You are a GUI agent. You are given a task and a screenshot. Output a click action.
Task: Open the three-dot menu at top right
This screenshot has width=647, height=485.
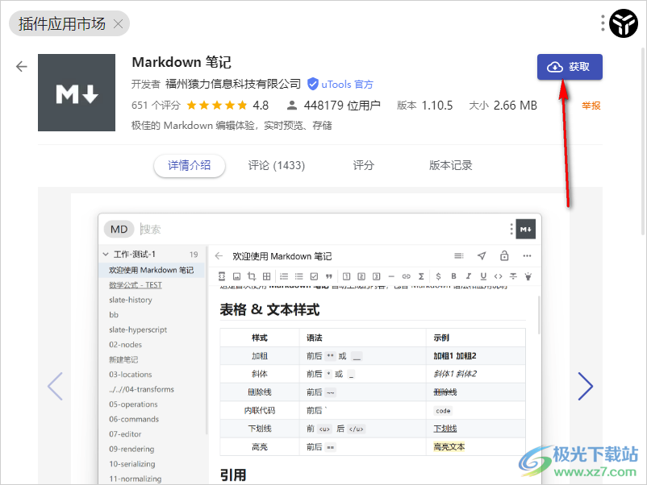tap(603, 23)
